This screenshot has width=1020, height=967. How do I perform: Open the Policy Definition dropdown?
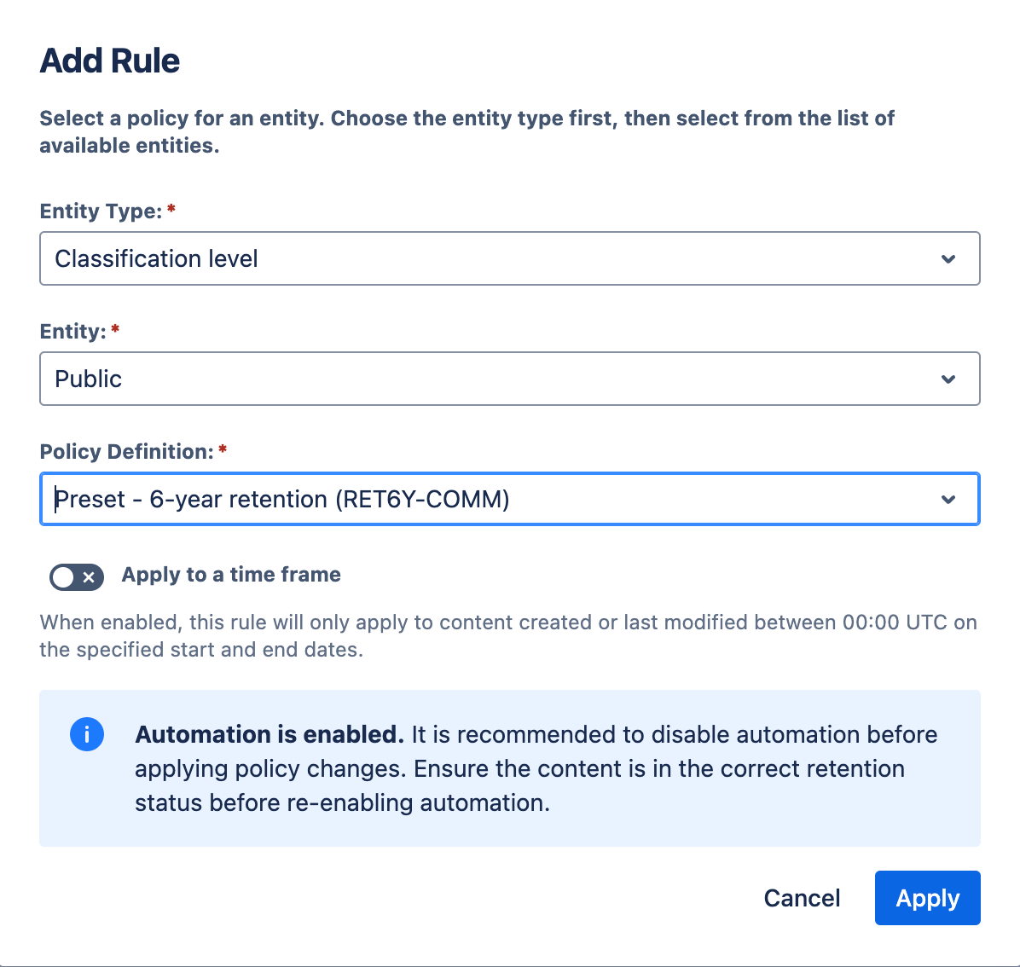tap(510, 499)
